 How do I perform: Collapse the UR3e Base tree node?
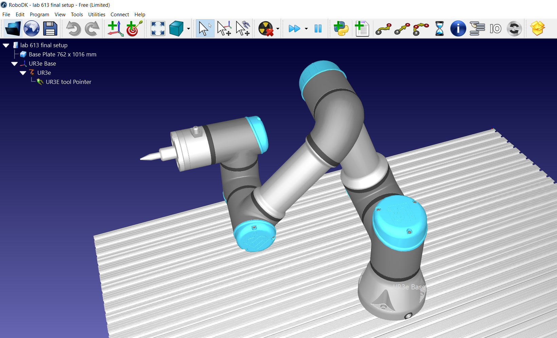14,64
